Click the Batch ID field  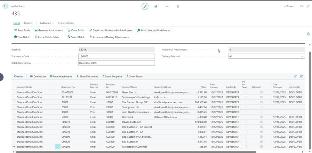pyautogui.click(x=116, y=49)
